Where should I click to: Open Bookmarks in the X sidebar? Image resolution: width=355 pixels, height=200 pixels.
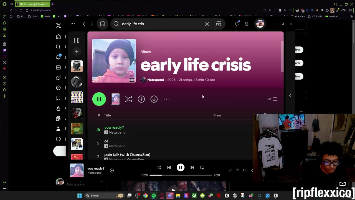[x=58, y=98]
